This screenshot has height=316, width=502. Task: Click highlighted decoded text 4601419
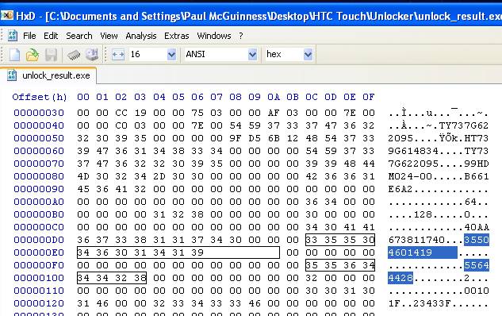(410, 252)
